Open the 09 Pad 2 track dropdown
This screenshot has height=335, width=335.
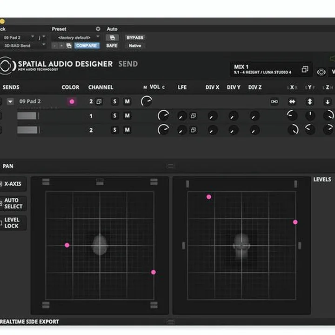pos(19,38)
